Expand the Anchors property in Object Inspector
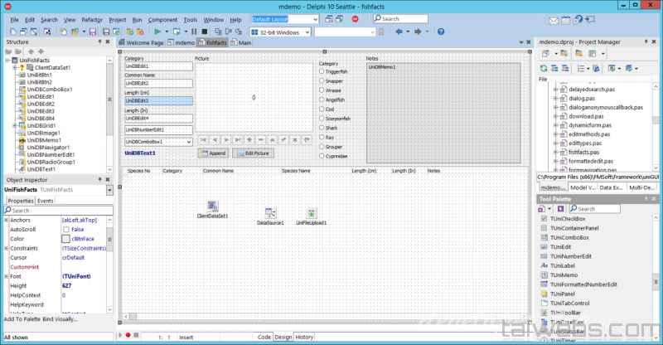Screen dimensions: 663x345 (x=7, y=220)
